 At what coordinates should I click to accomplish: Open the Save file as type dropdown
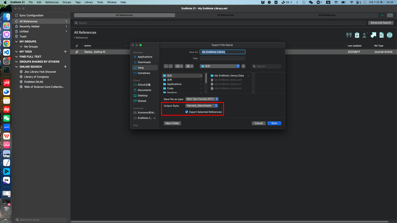tap(202, 99)
